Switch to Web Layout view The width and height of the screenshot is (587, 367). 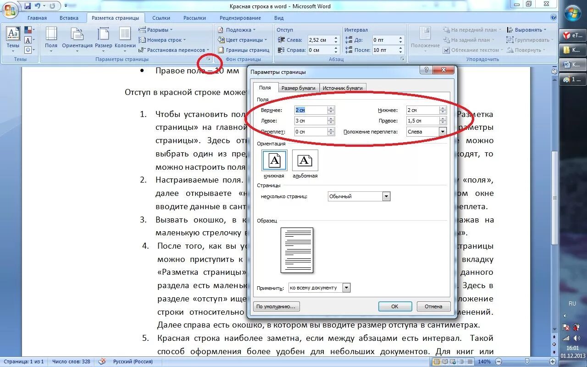[454, 361]
